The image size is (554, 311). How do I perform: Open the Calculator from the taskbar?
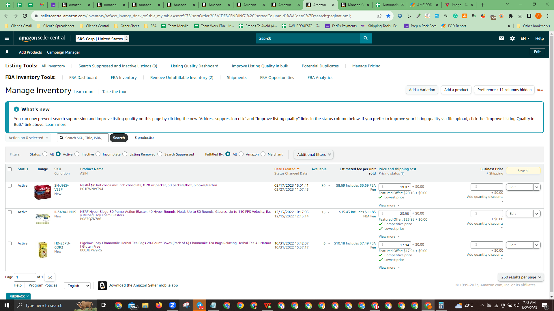point(441,305)
